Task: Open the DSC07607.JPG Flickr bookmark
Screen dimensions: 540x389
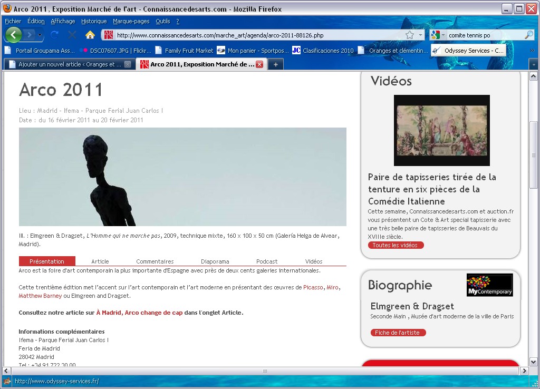Action: click(x=115, y=51)
